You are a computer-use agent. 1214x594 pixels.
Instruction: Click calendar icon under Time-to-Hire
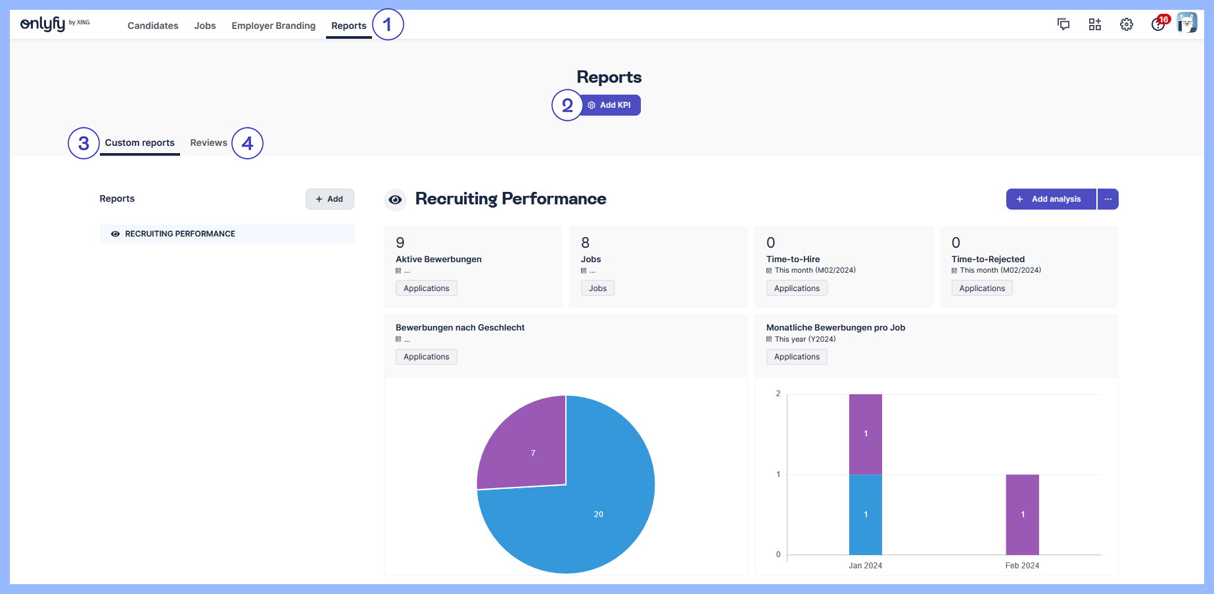pos(769,271)
